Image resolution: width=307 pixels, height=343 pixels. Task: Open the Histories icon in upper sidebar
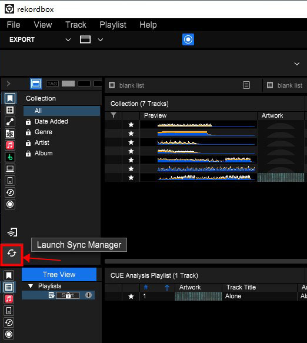click(x=10, y=192)
